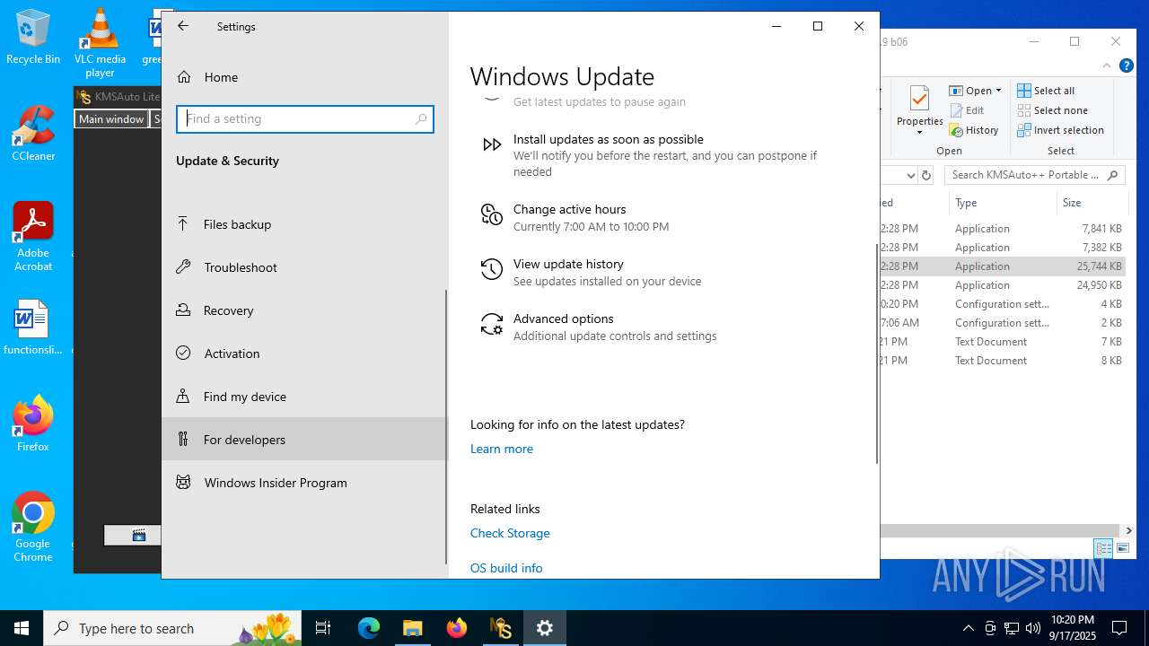Image resolution: width=1149 pixels, height=646 pixels.
Task: Open View update history
Action: [664, 272]
